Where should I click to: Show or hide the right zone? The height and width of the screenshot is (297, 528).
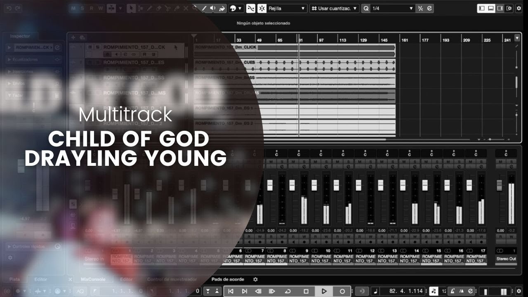coord(500,8)
